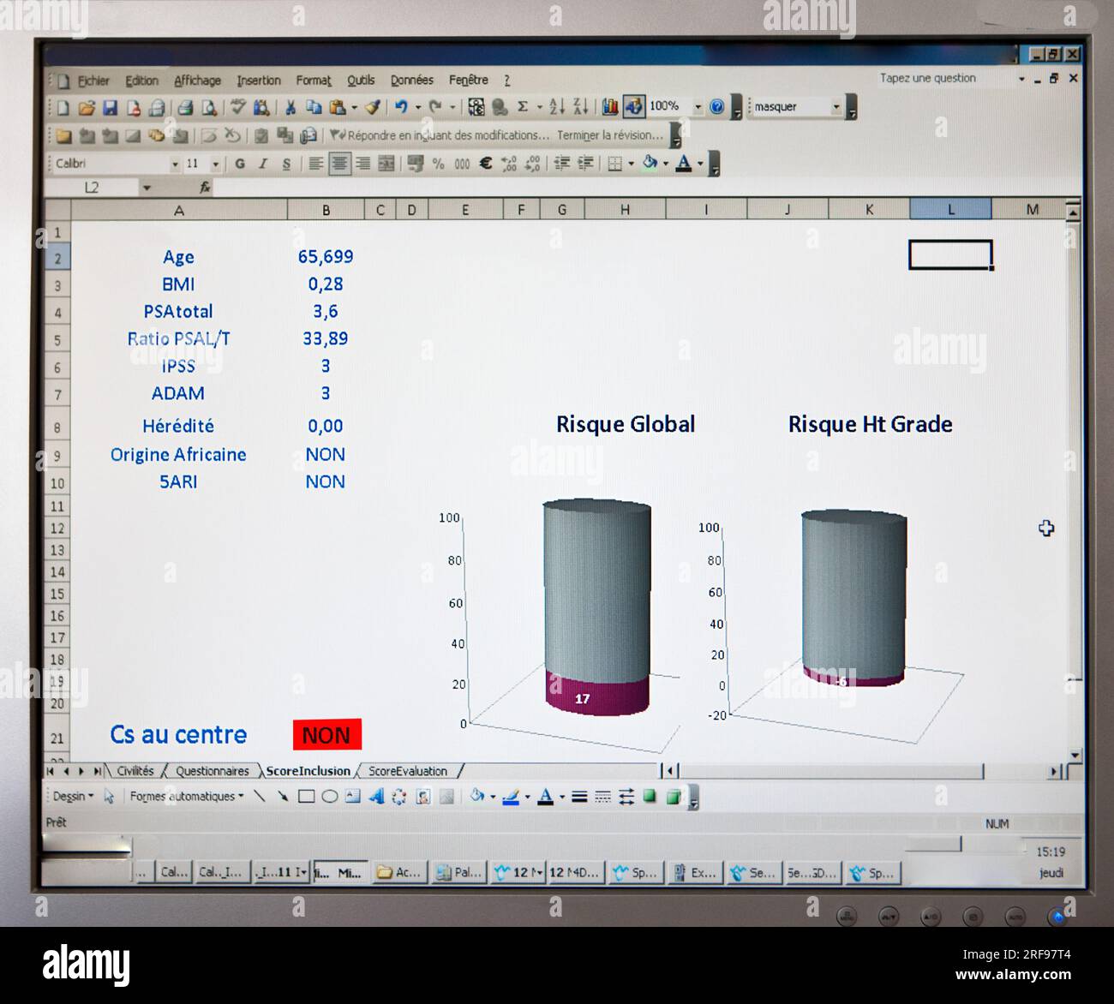Screen dimensions: 1114x1004
Task: Apply percent style with the % icon
Action: click(439, 164)
